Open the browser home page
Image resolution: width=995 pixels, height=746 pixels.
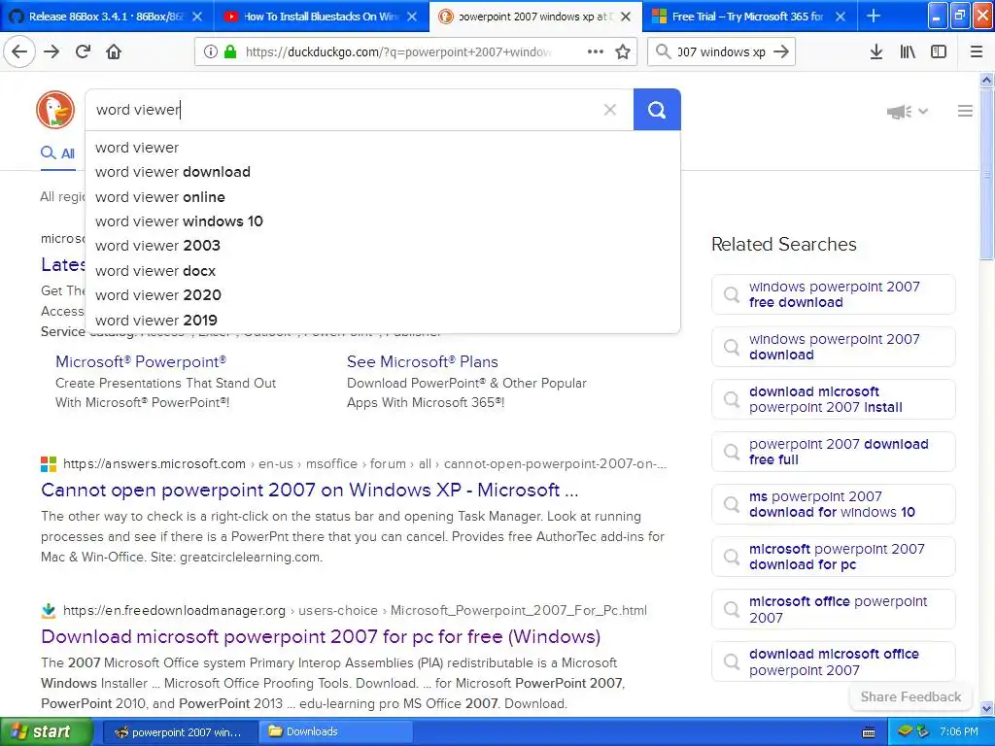[x=114, y=51]
